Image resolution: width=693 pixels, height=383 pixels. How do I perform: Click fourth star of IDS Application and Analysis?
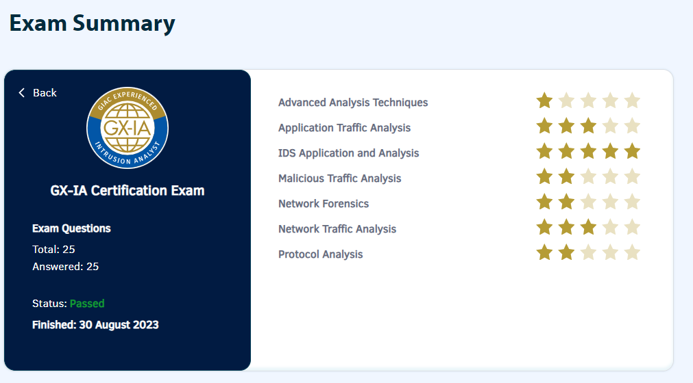tap(610, 151)
